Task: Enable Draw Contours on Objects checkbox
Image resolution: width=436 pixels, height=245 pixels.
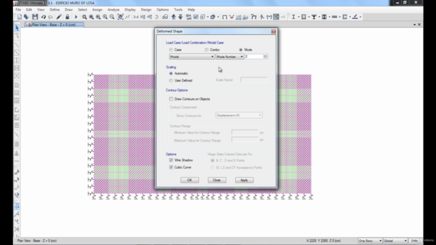Action: coord(171,99)
